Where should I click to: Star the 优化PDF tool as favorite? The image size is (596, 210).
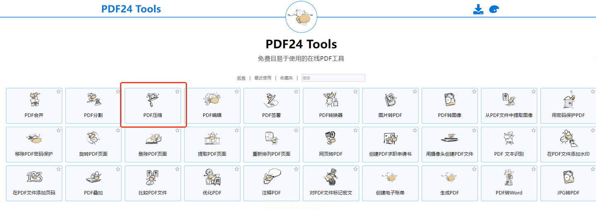pyautogui.click(x=237, y=169)
